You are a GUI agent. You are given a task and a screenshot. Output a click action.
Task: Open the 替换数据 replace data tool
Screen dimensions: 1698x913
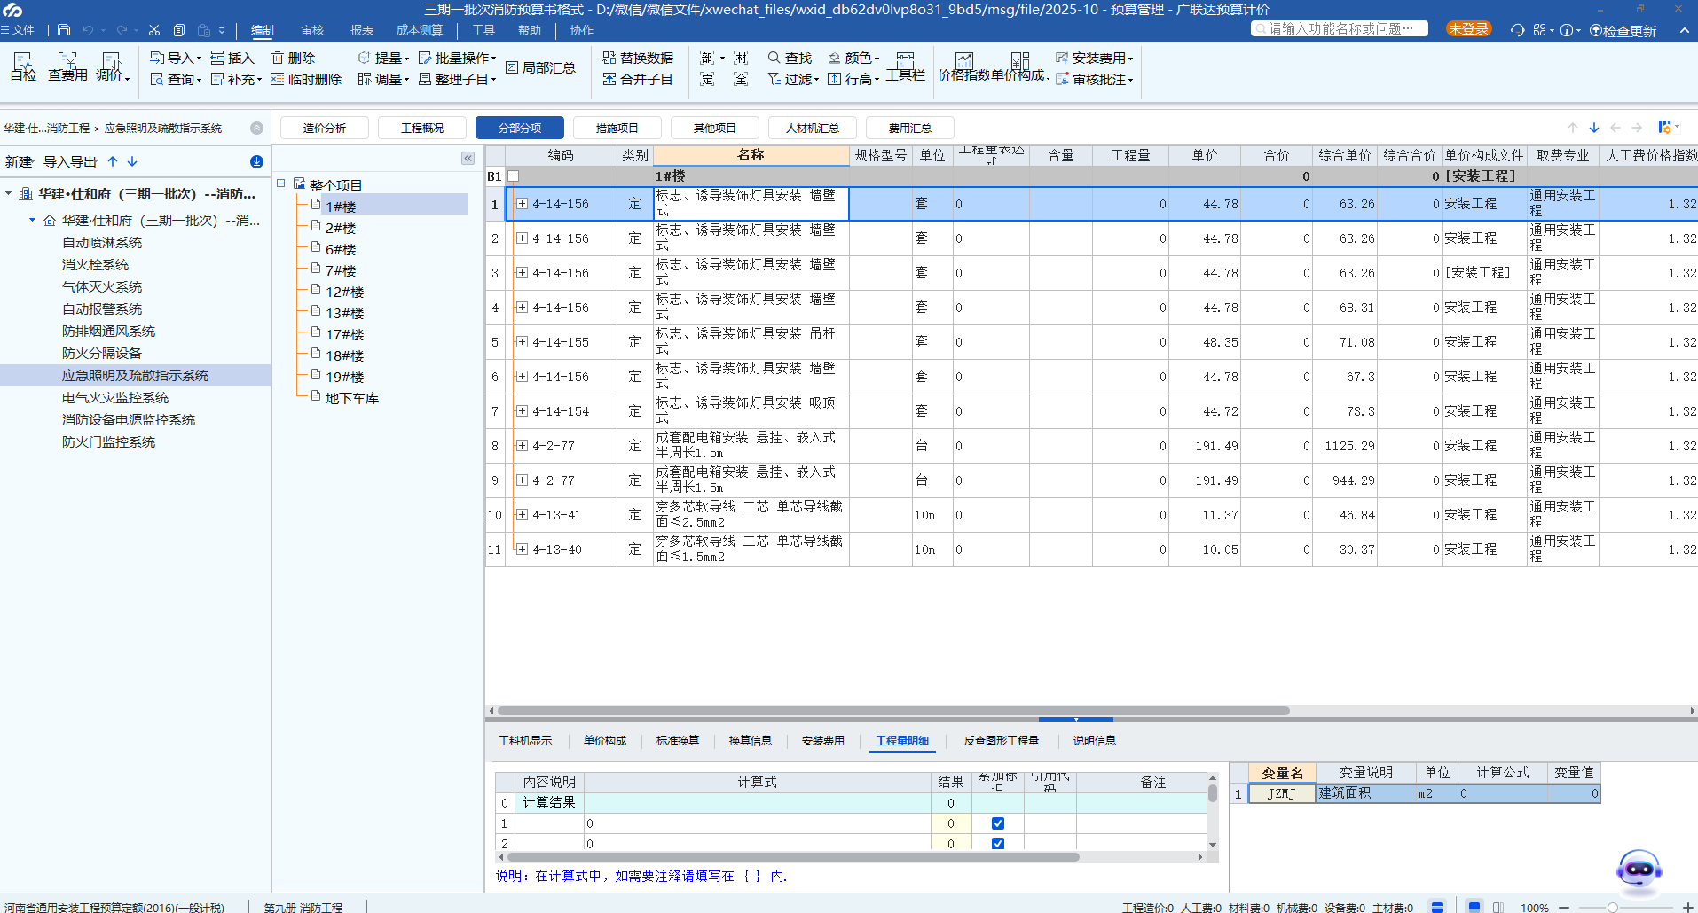(640, 57)
